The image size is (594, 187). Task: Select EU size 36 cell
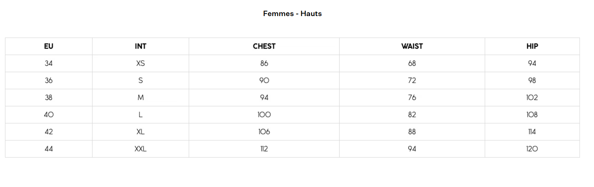tap(49, 81)
